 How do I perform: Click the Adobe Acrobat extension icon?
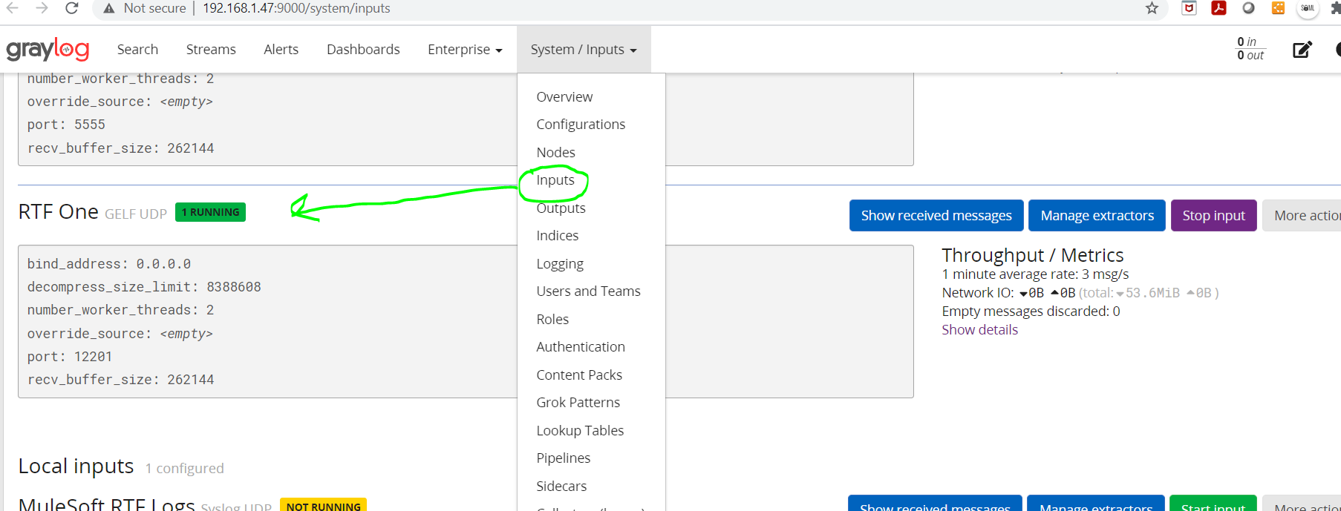[1218, 8]
